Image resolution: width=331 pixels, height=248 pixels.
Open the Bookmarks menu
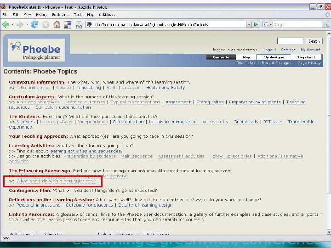[x=60, y=15]
